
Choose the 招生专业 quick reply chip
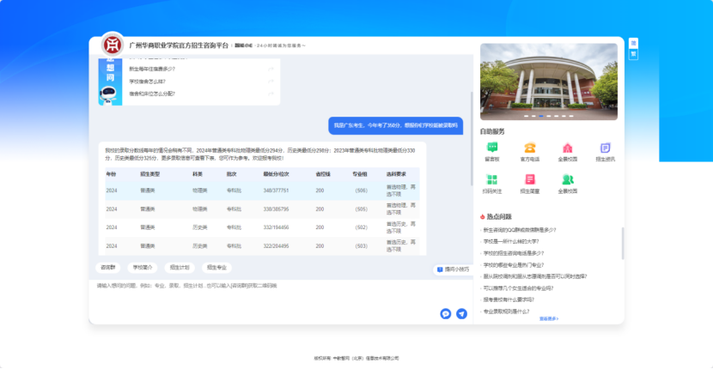coord(216,268)
